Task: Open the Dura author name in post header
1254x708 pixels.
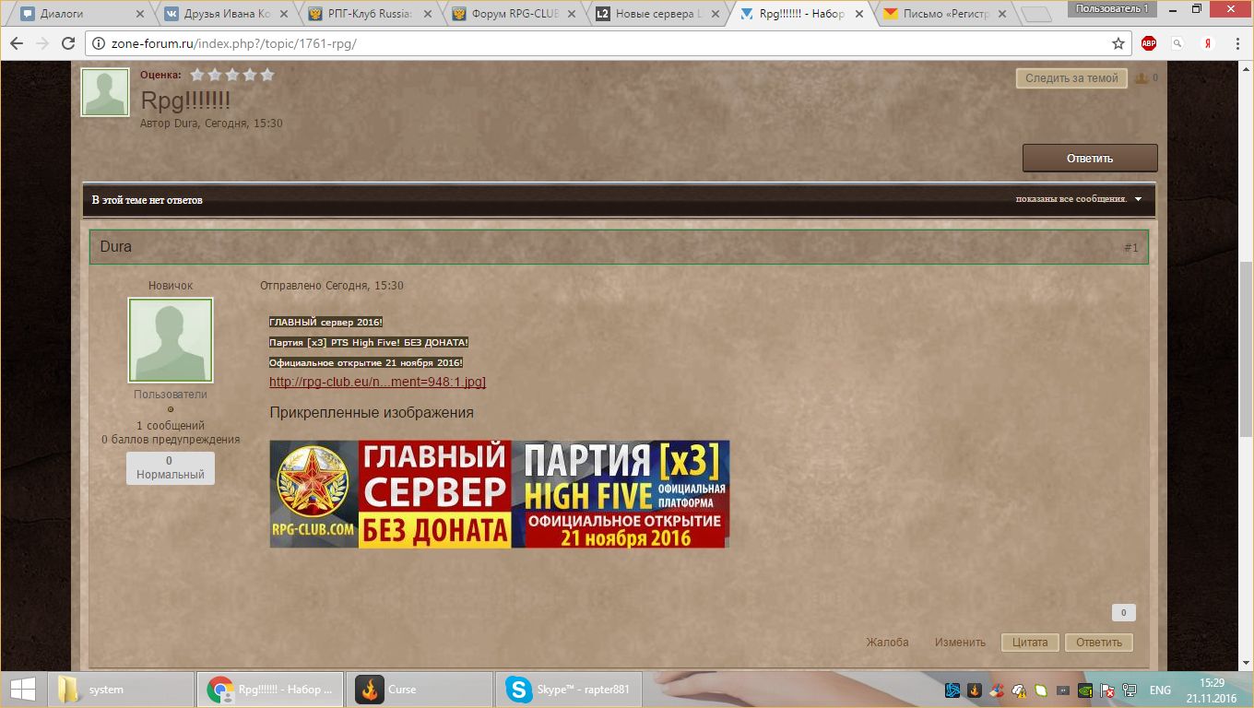Action: coord(115,247)
